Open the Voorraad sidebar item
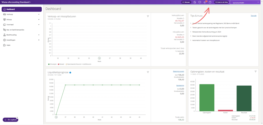The width and height of the screenshot is (263, 125). coord(22,25)
